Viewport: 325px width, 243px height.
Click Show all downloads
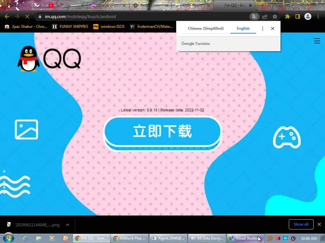tap(301, 224)
